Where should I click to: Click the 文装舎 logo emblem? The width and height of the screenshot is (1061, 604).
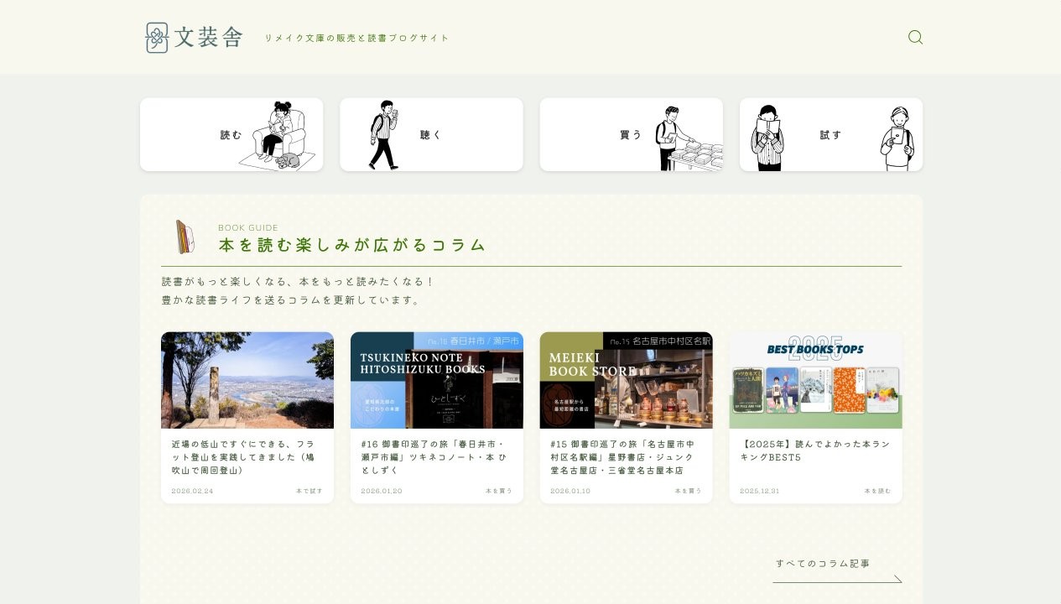[x=157, y=38]
